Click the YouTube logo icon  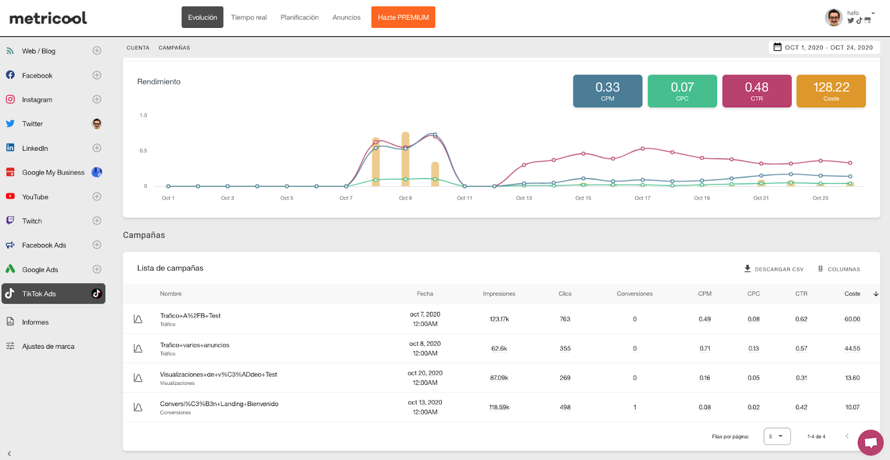[10, 196]
